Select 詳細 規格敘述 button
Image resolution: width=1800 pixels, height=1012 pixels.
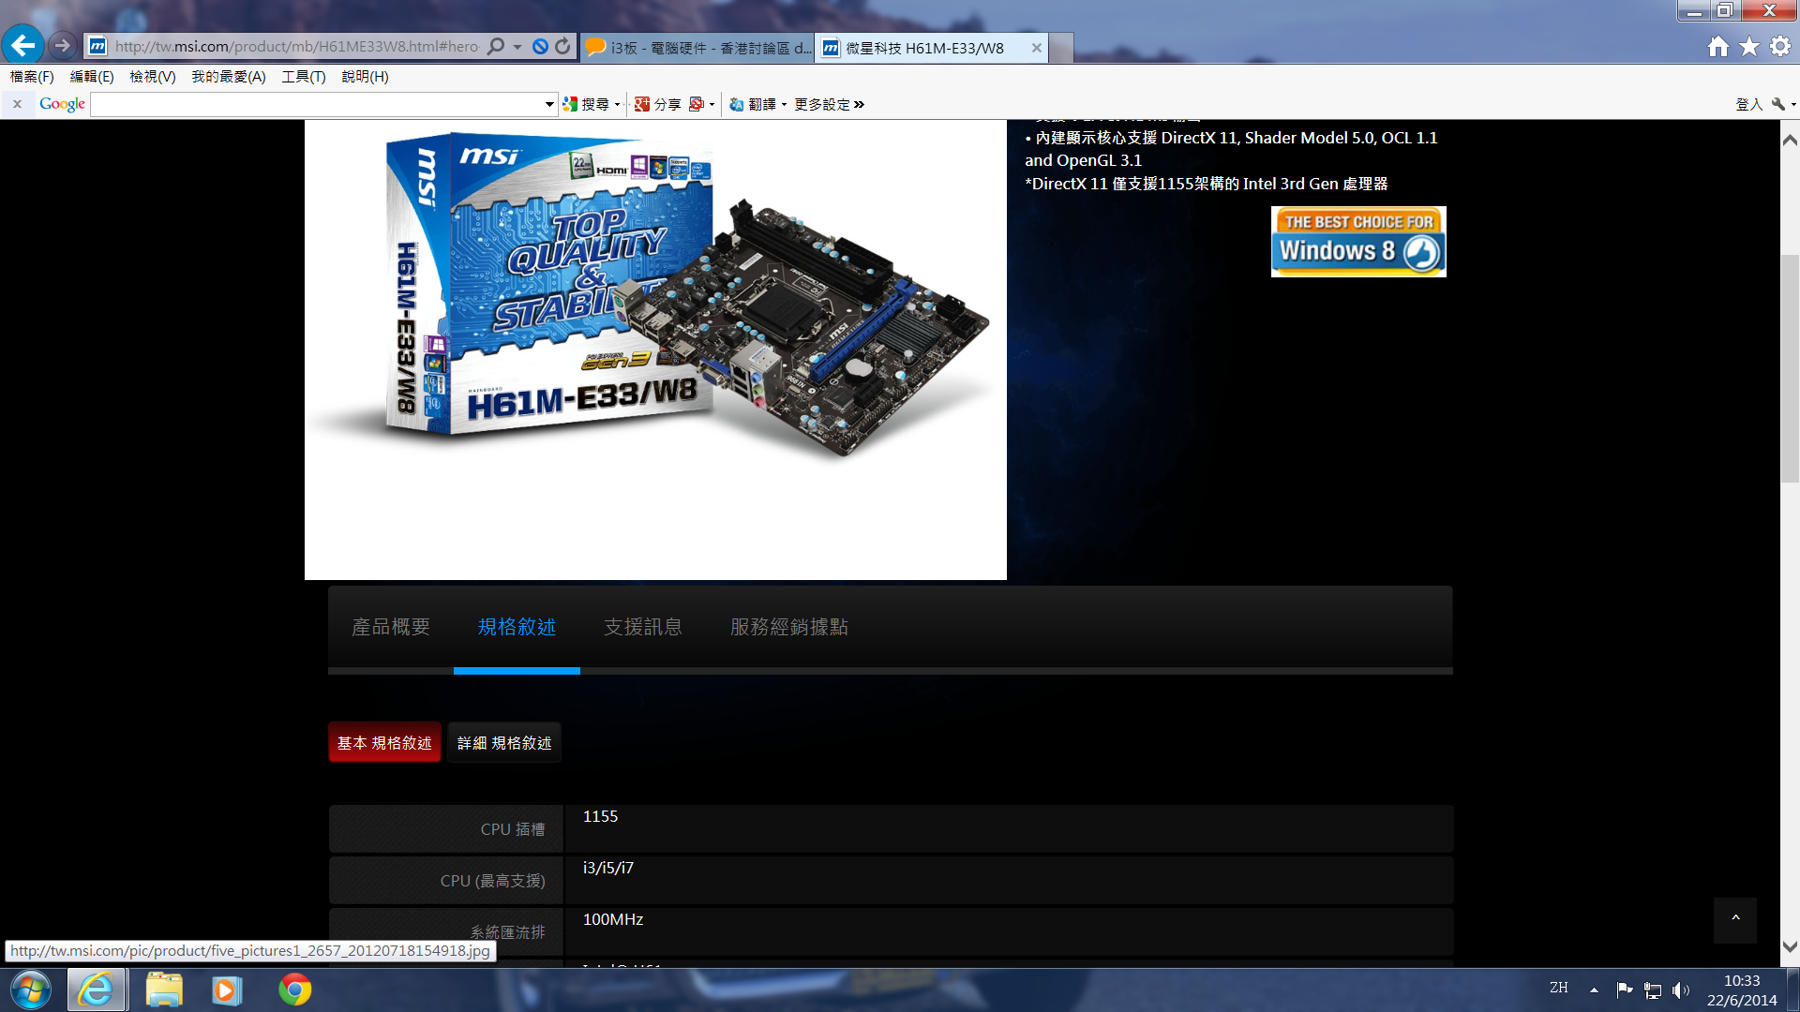click(504, 742)
